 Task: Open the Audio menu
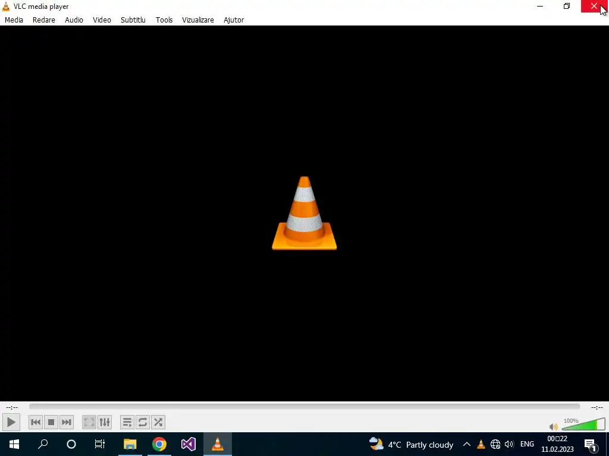74,20
